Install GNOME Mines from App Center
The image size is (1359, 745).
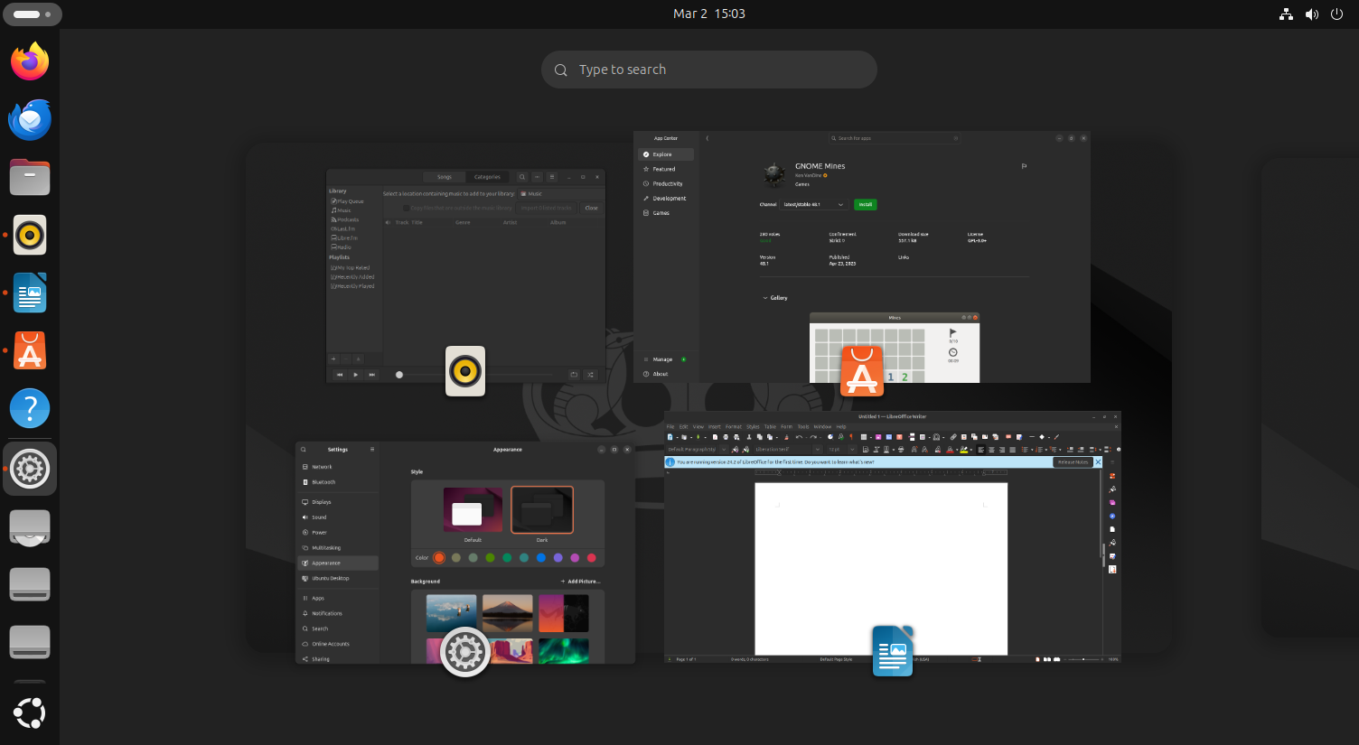pos(865,204)
